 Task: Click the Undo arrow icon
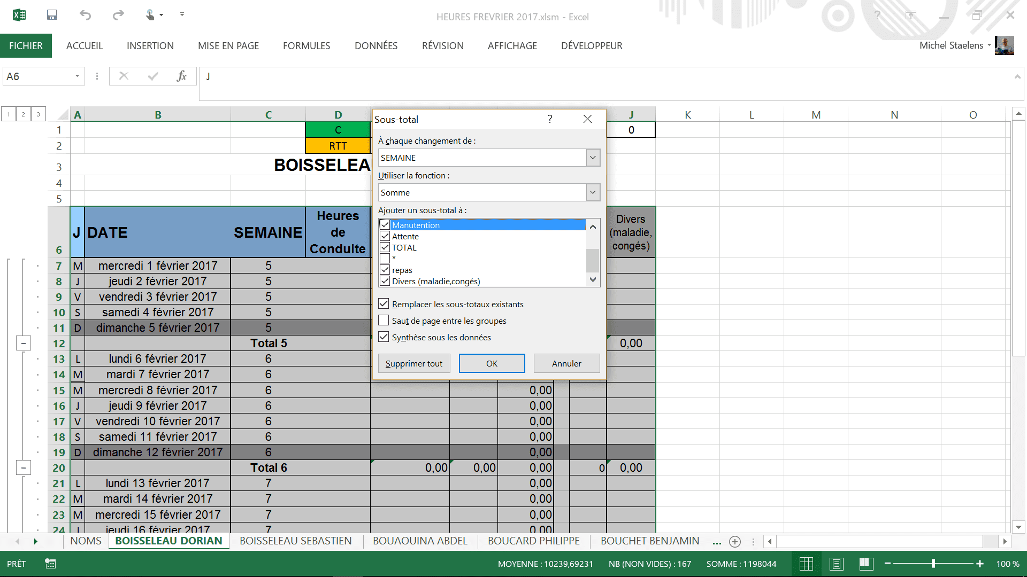coord(85,15)
